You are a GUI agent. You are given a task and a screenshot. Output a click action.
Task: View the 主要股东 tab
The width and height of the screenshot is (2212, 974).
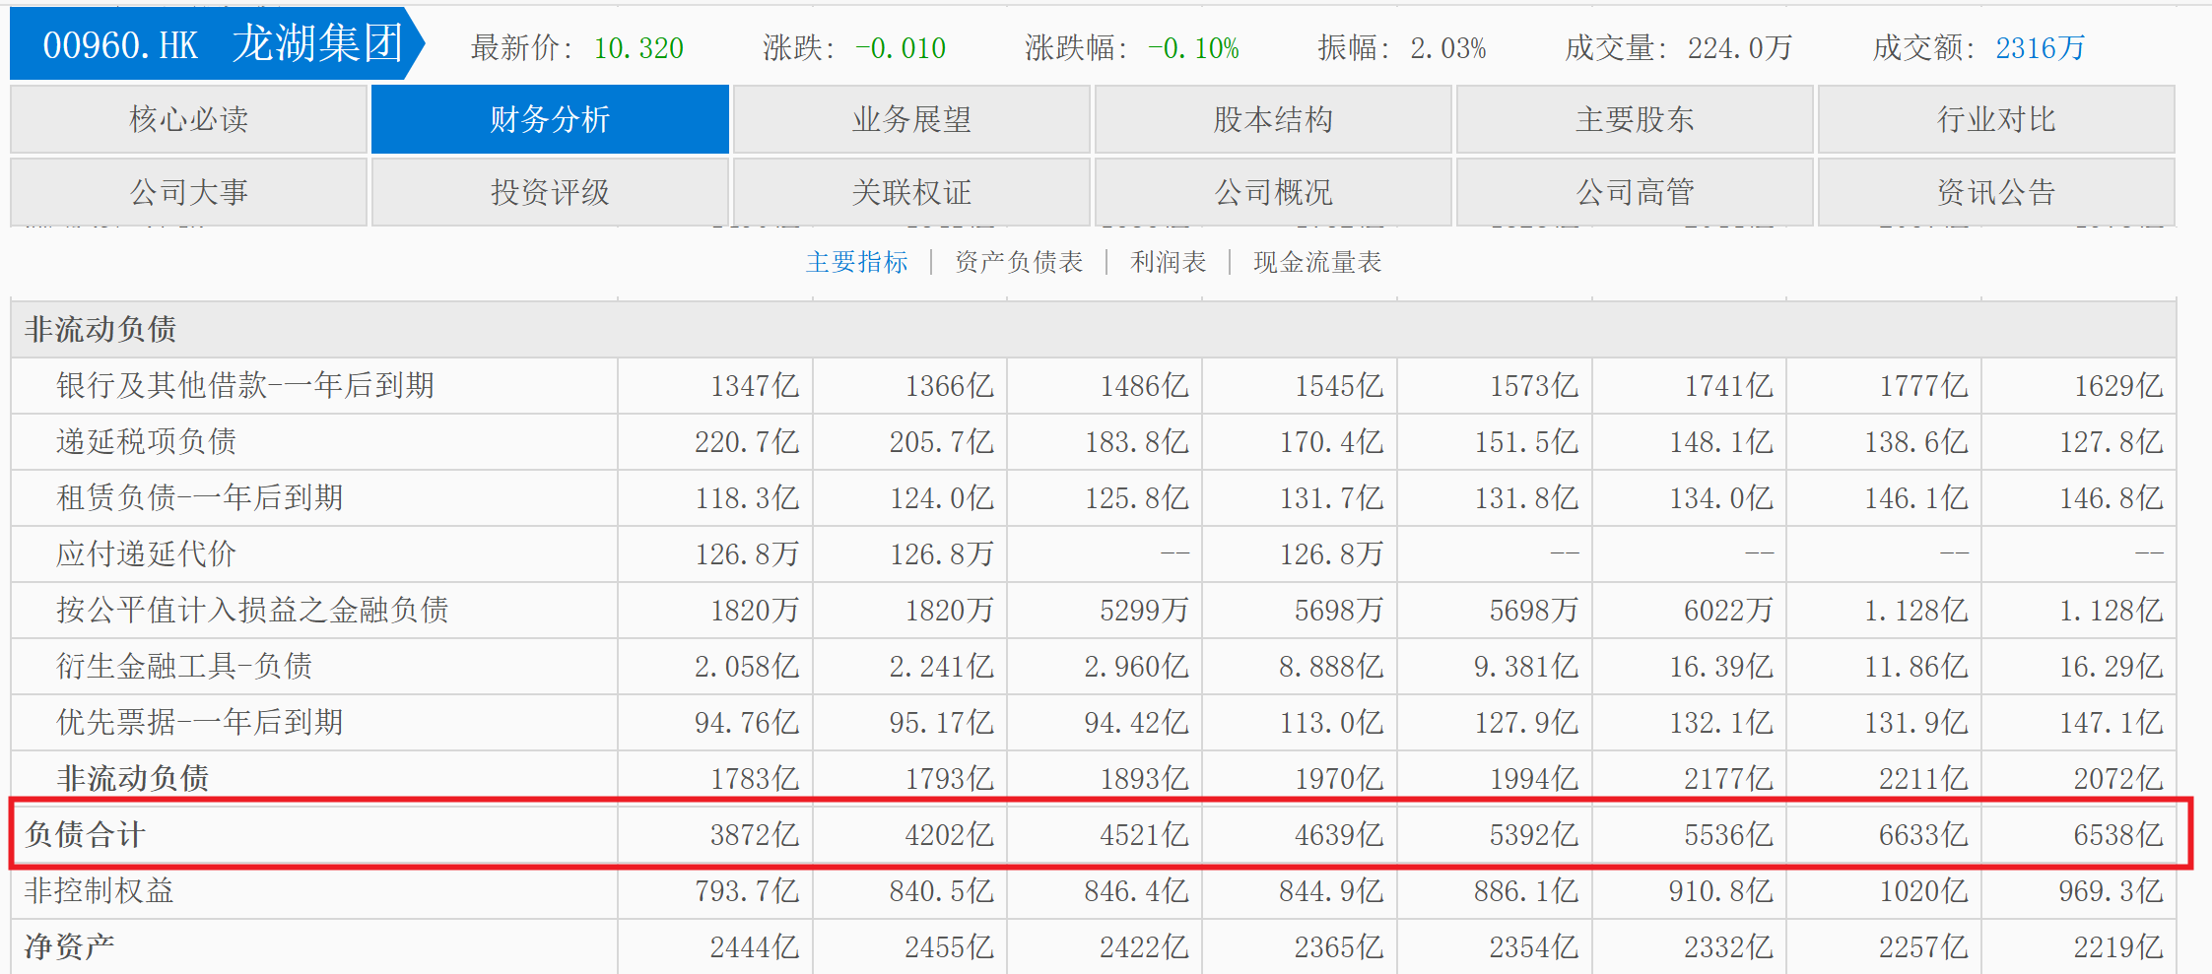1633,118
